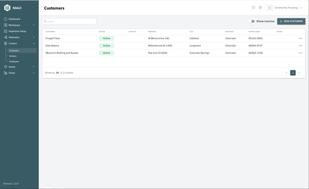Go to next page arrow
The height and width of the screenshot is (189, 309).
299,73
